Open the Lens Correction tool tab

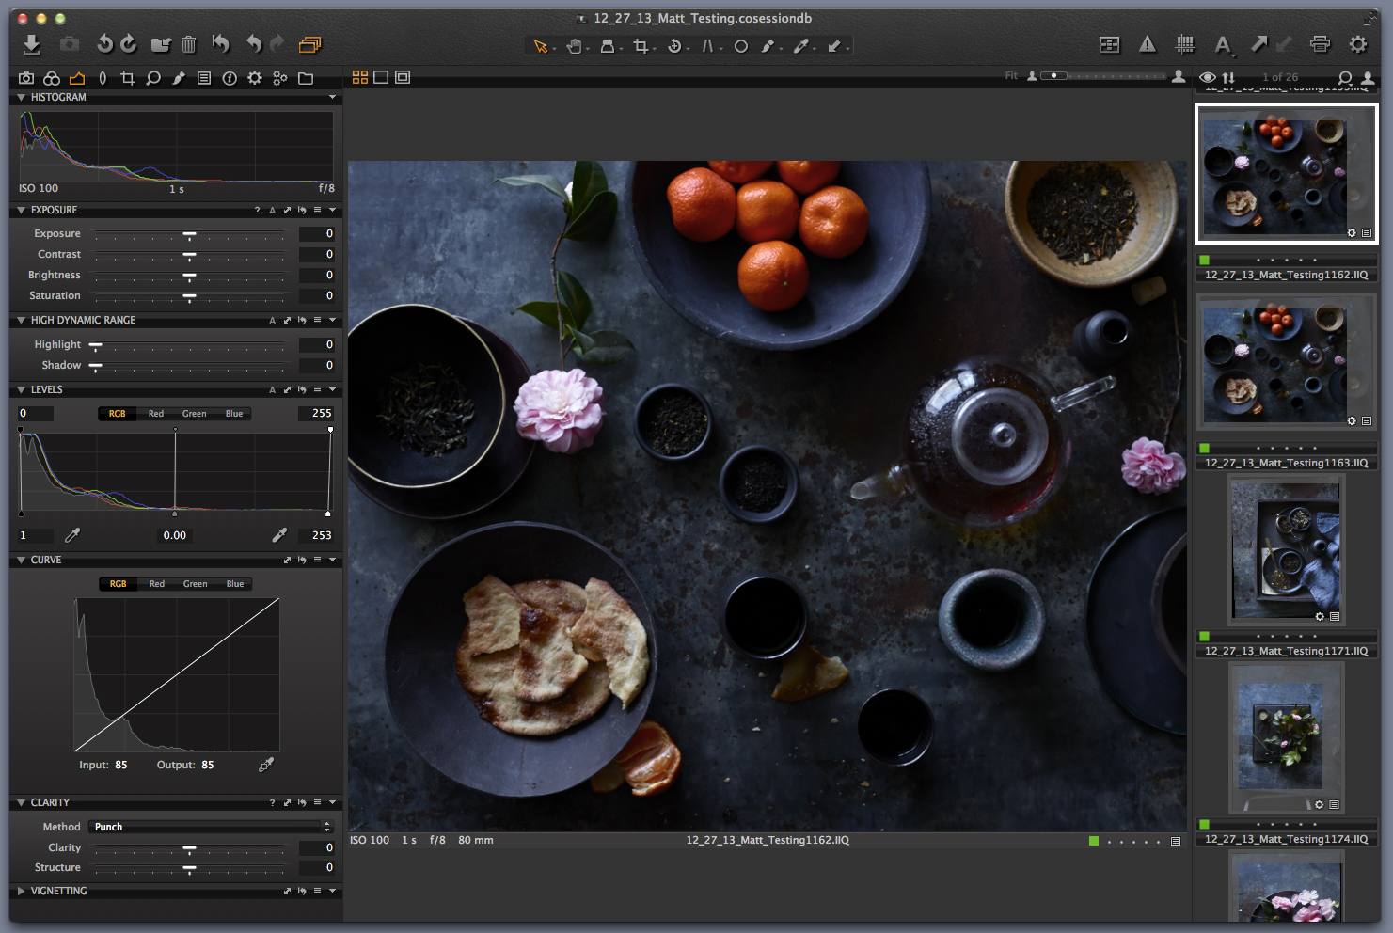[x=103, y=78]
